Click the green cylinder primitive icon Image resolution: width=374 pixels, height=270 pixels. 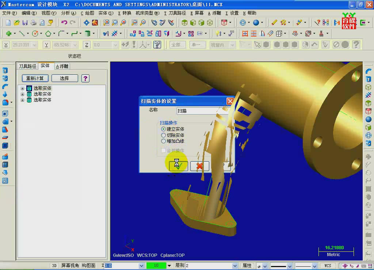[x=88, y=34]
